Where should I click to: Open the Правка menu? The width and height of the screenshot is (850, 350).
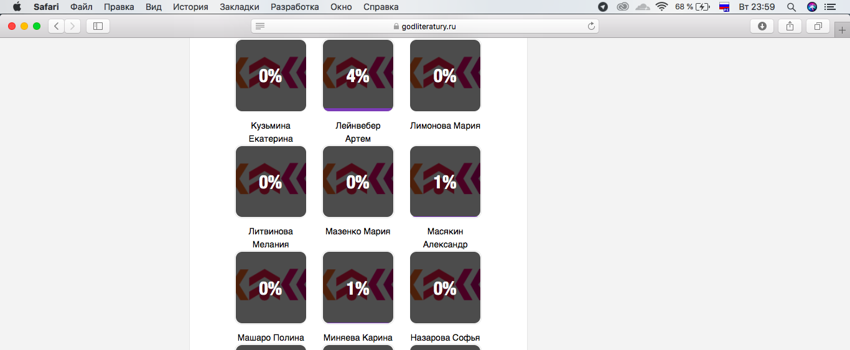point(119,7)
